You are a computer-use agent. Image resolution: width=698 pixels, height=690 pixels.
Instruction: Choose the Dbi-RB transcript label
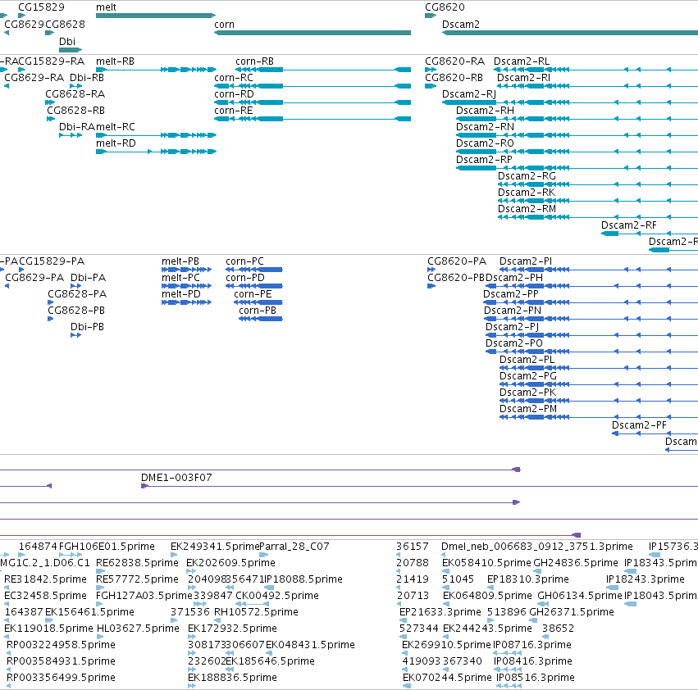click(x=87, y=78)
